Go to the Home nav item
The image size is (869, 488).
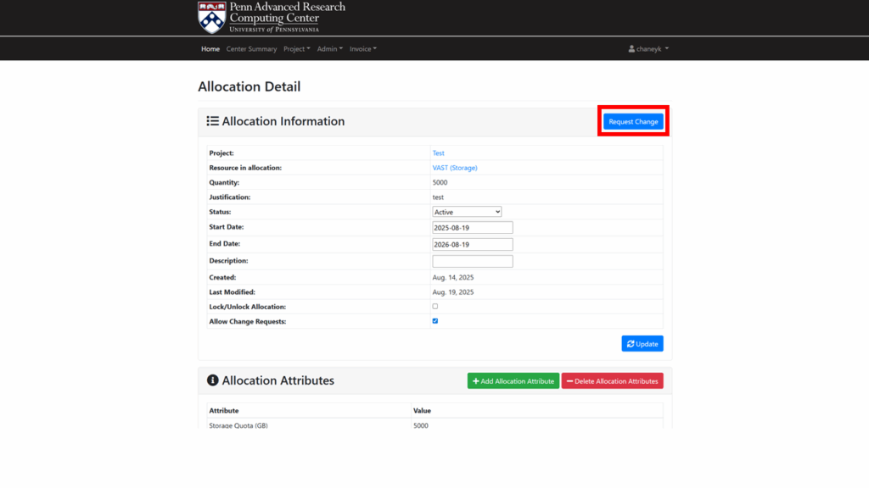pos(210,49)
